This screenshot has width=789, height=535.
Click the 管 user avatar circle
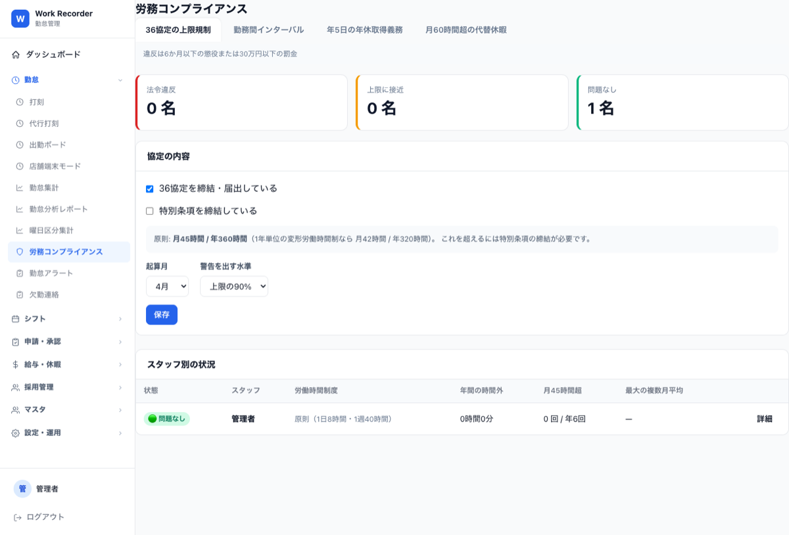[22, 489]
